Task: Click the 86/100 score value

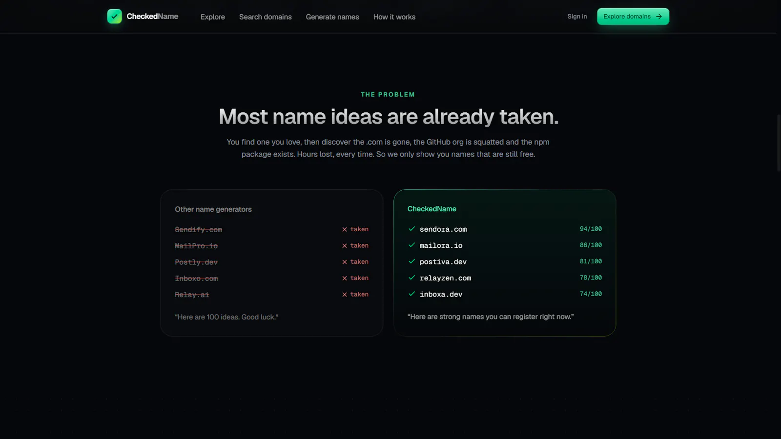Action: [591, 245]
